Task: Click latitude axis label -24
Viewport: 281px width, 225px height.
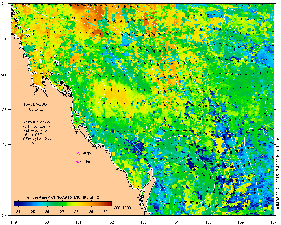Action: [x=4, y=144]
